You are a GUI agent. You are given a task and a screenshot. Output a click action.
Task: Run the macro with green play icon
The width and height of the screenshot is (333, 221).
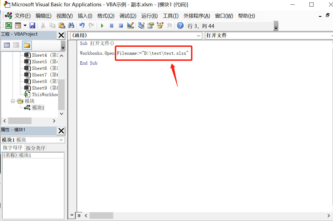[102, 25]
